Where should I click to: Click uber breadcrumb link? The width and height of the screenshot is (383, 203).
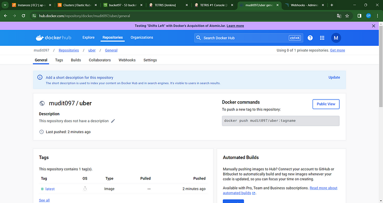(x=92, y=50)
